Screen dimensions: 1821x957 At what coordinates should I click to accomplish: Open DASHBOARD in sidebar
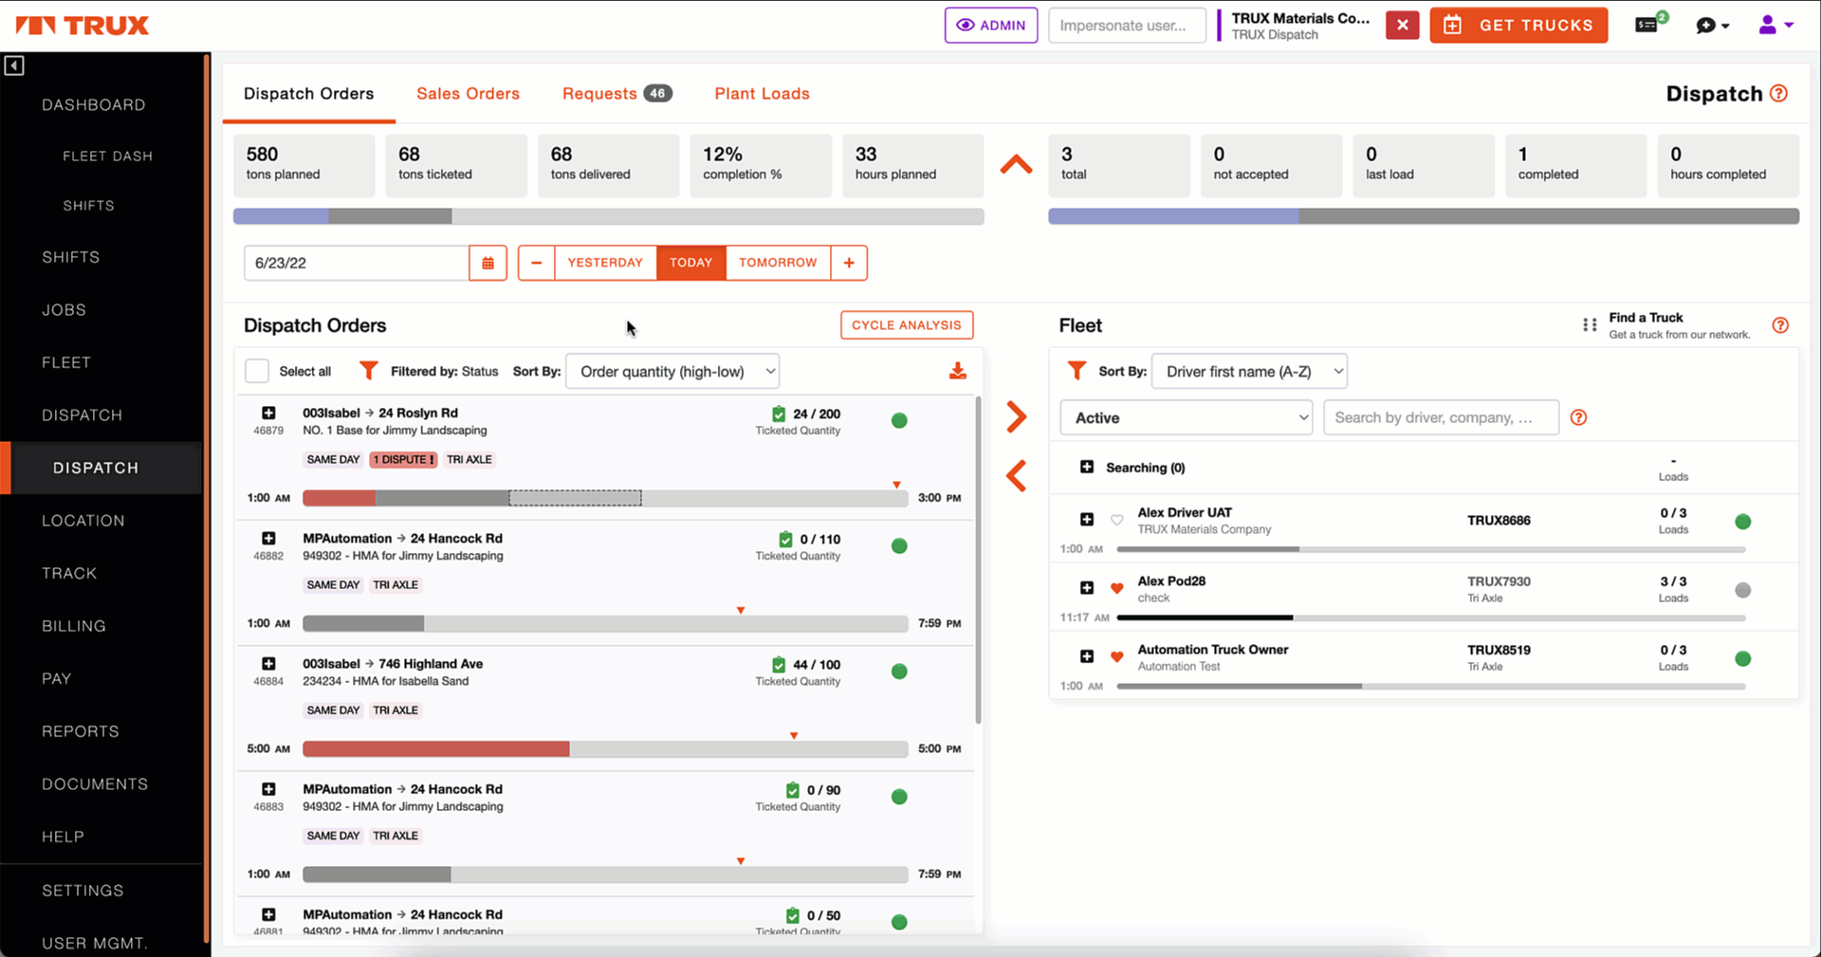tap(94, 105)
